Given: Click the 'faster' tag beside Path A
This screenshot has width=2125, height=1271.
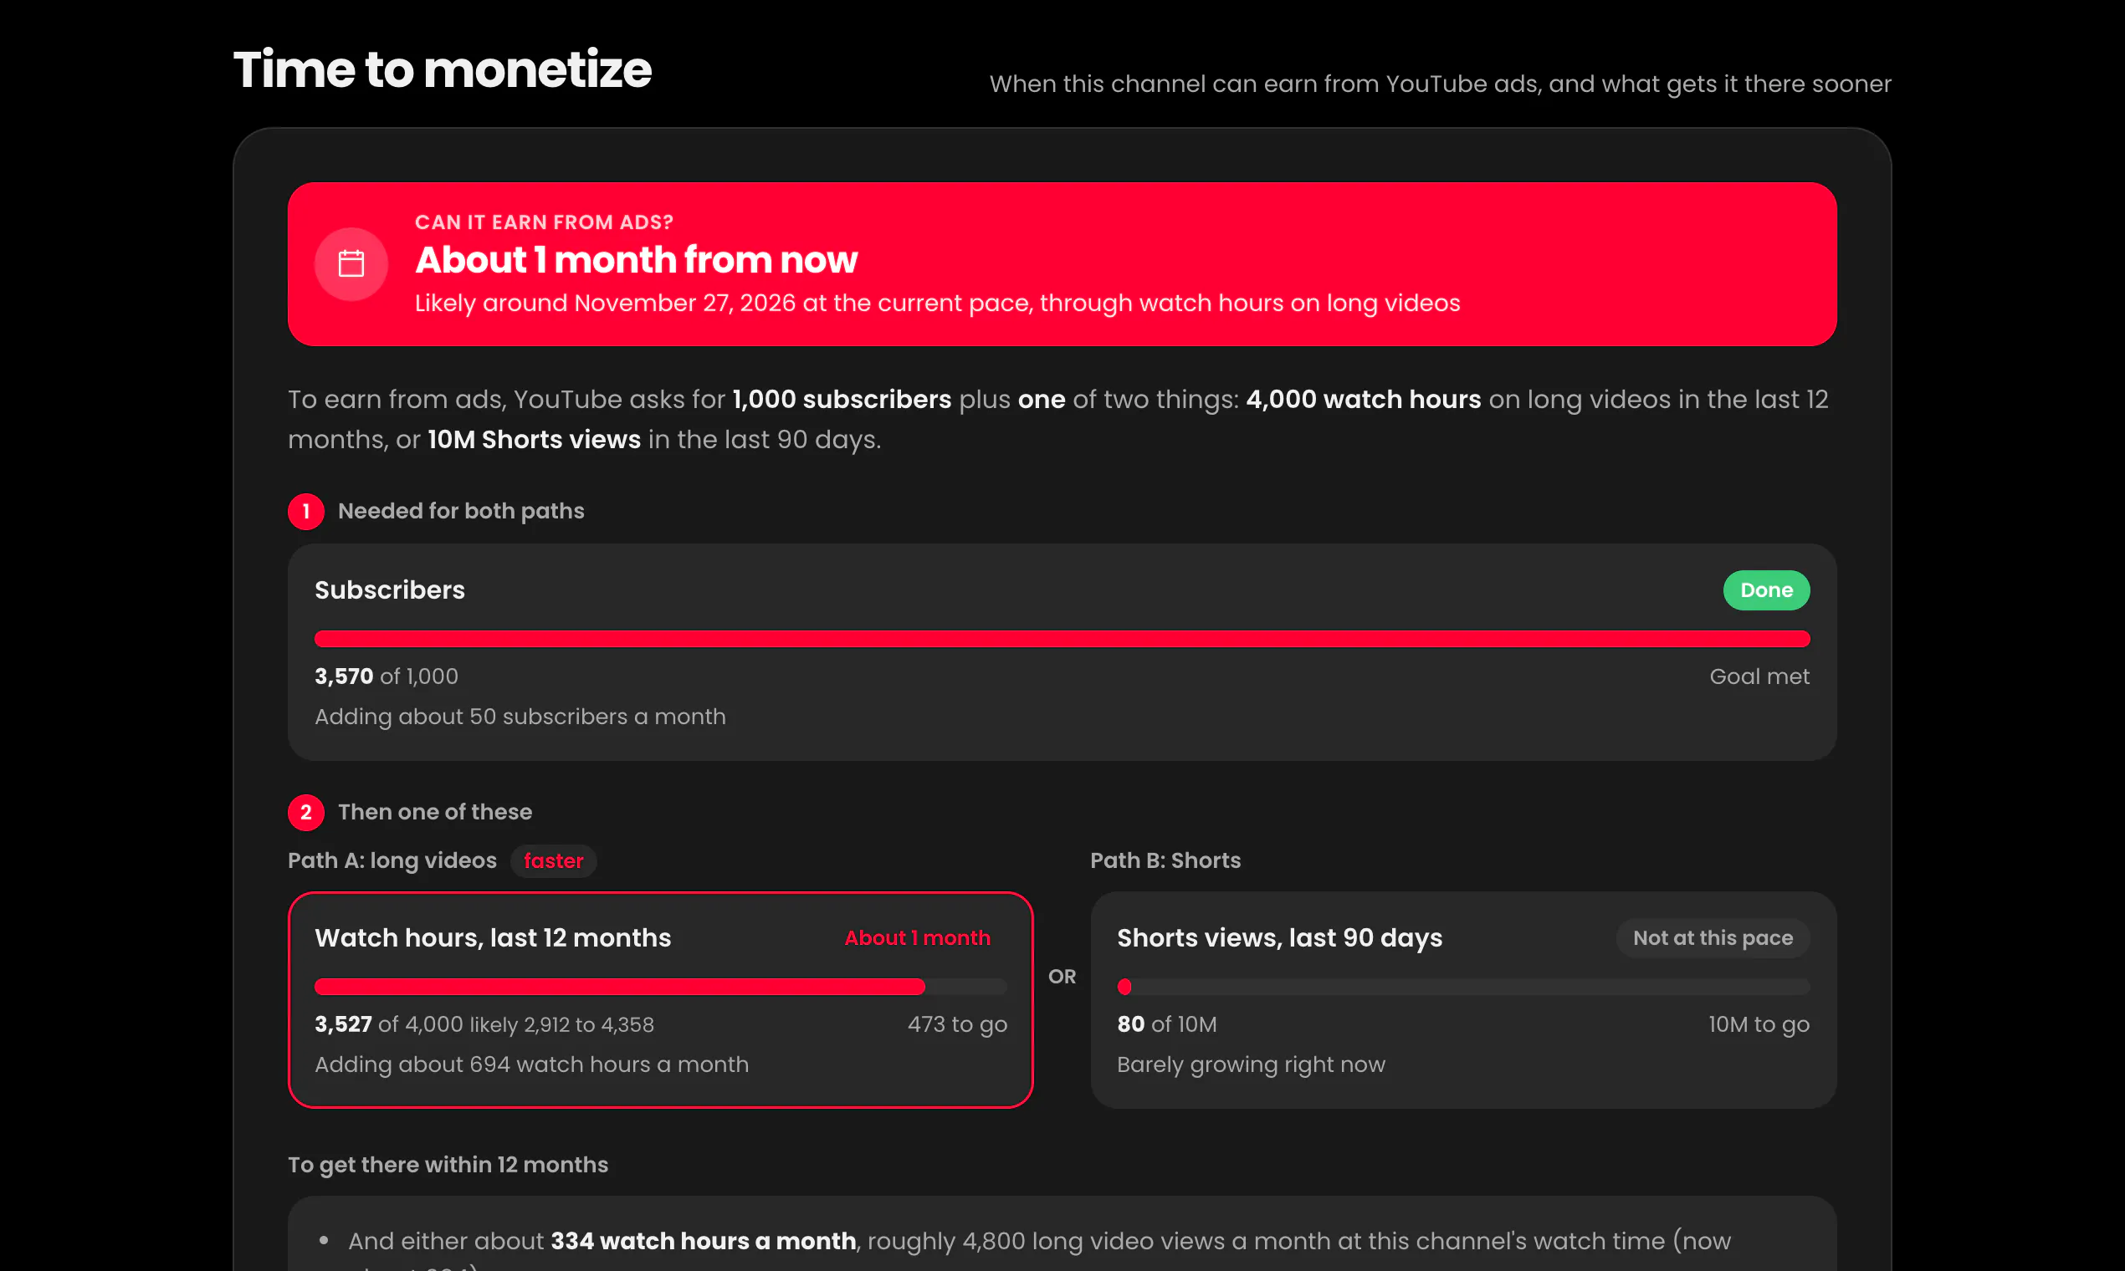Looking at the screenshot, I should pos(554,860).
